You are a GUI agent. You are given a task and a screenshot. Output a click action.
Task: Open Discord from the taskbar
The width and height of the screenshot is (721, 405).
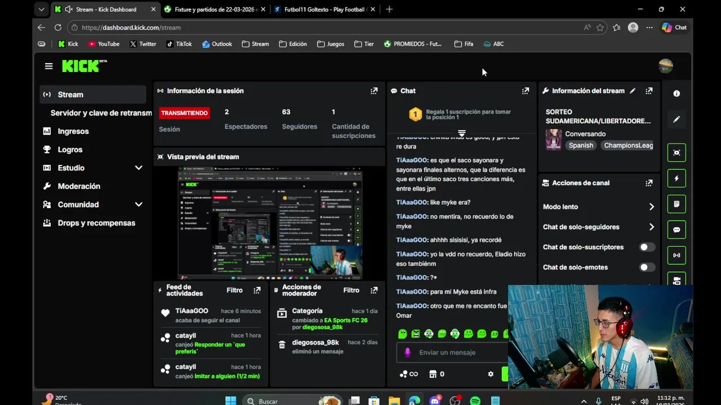point(434,401)
